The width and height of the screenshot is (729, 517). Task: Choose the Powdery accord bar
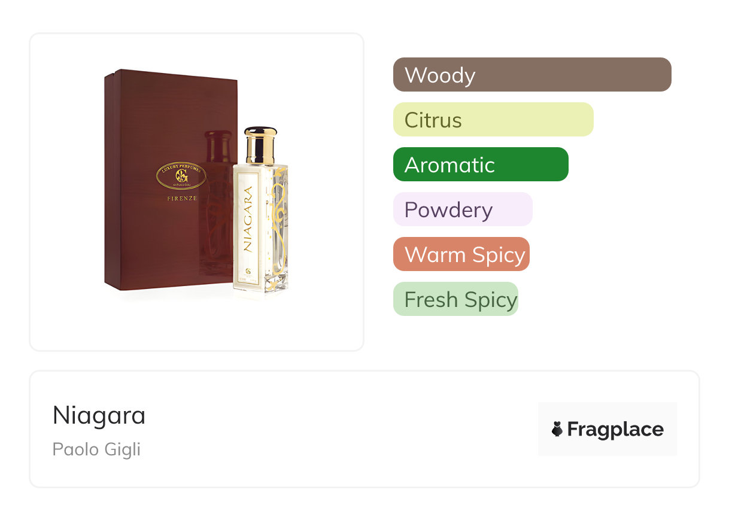coord(463,209)
